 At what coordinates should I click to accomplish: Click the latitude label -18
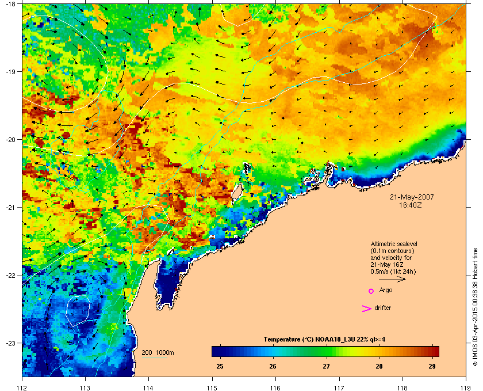click(10, 3)
